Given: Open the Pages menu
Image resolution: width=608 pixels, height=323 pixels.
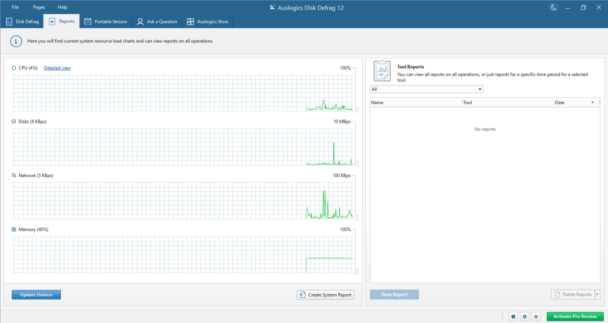Looking at the screenshot, I should [39, 7].
